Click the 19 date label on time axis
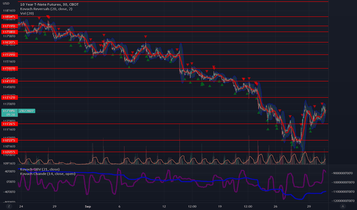 220,206
